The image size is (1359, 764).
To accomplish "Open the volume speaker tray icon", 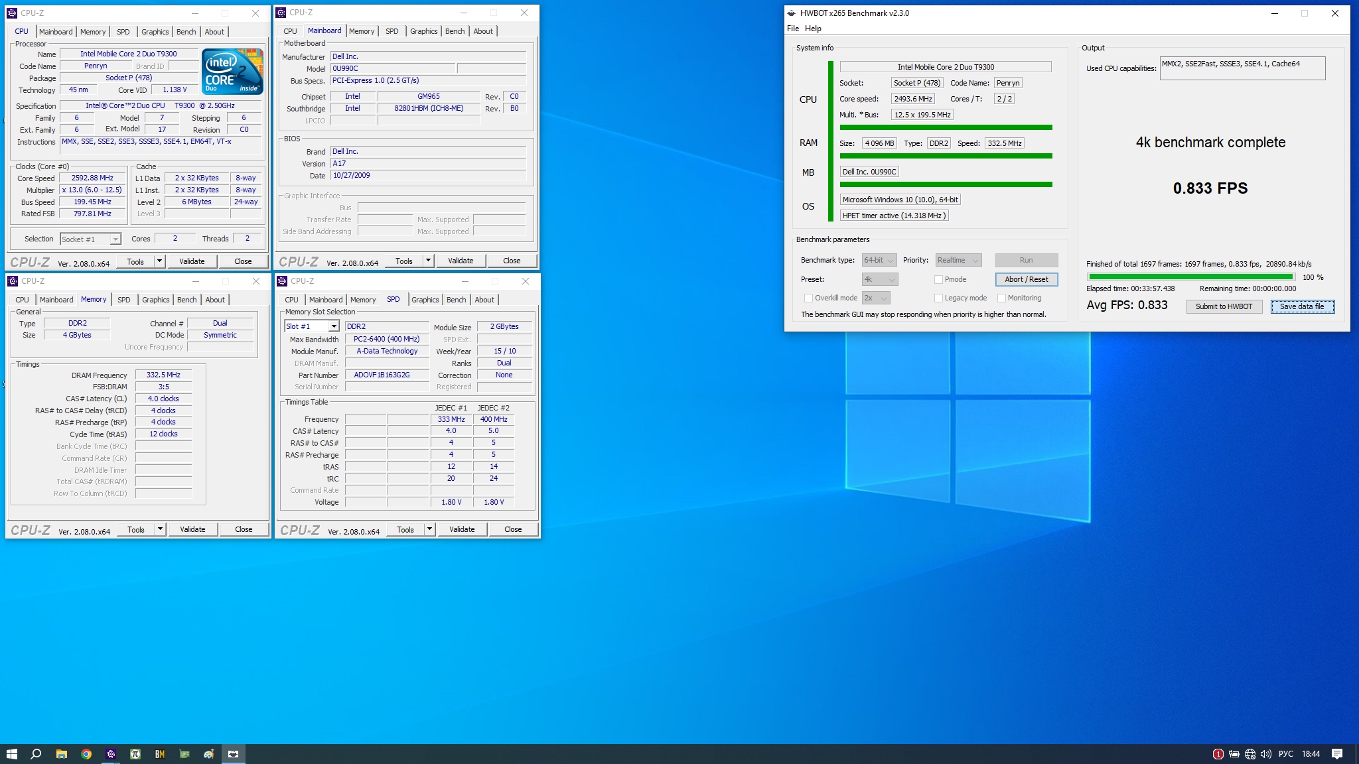I will [1266, 754].
